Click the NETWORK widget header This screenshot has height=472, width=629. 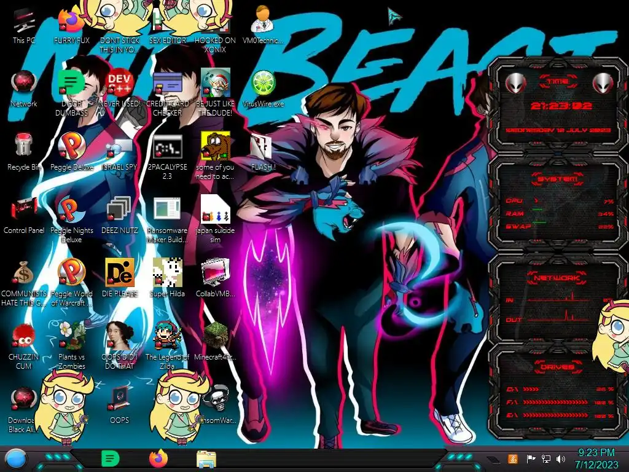click(557, 277)
